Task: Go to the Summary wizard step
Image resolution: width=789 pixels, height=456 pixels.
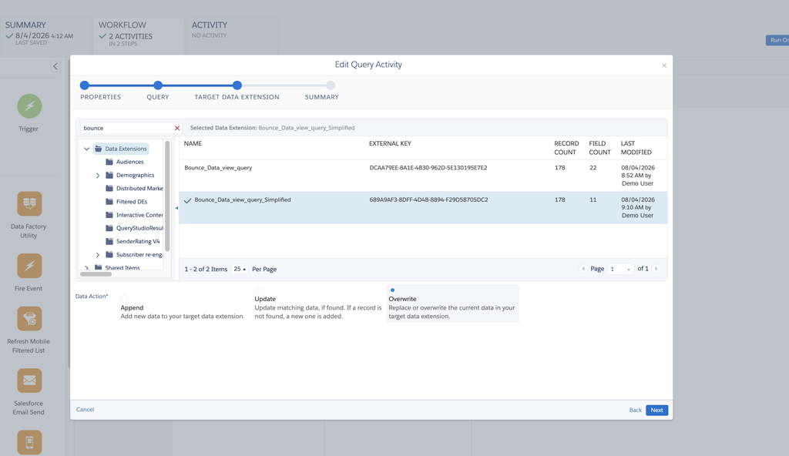Action: (x=331, y=85)
